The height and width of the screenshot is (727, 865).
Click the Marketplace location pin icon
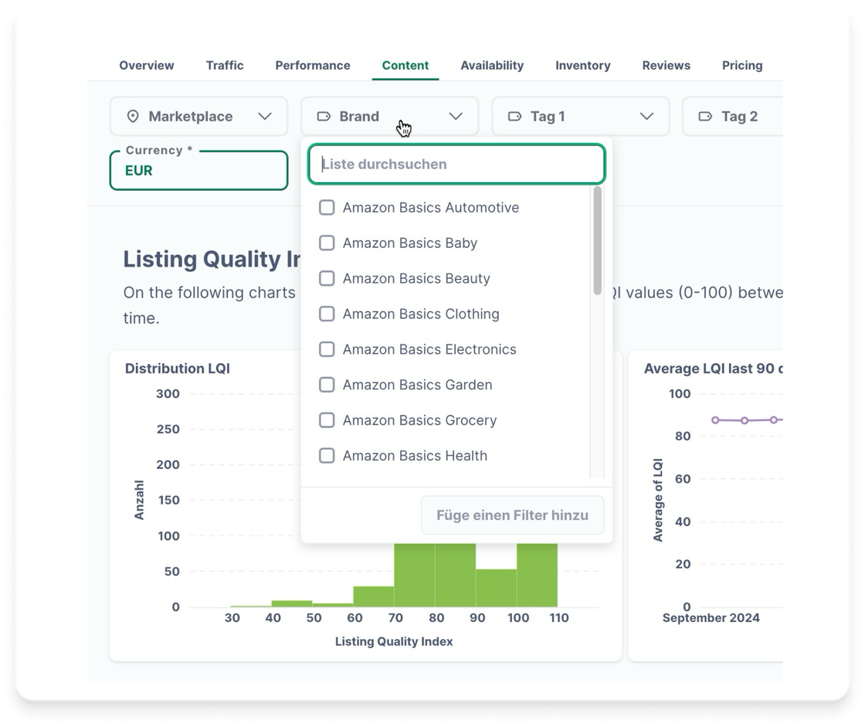click(132, 117)
